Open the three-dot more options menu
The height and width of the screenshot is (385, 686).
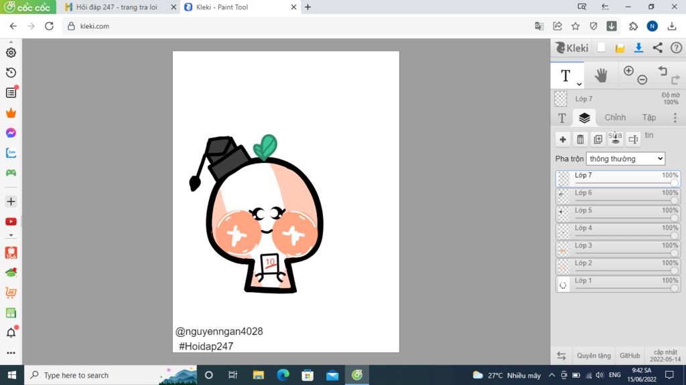[x=675, y=118]
